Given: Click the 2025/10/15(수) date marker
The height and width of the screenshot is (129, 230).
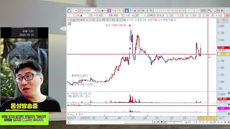Looking at the screenshot, I should pos(207,118).
